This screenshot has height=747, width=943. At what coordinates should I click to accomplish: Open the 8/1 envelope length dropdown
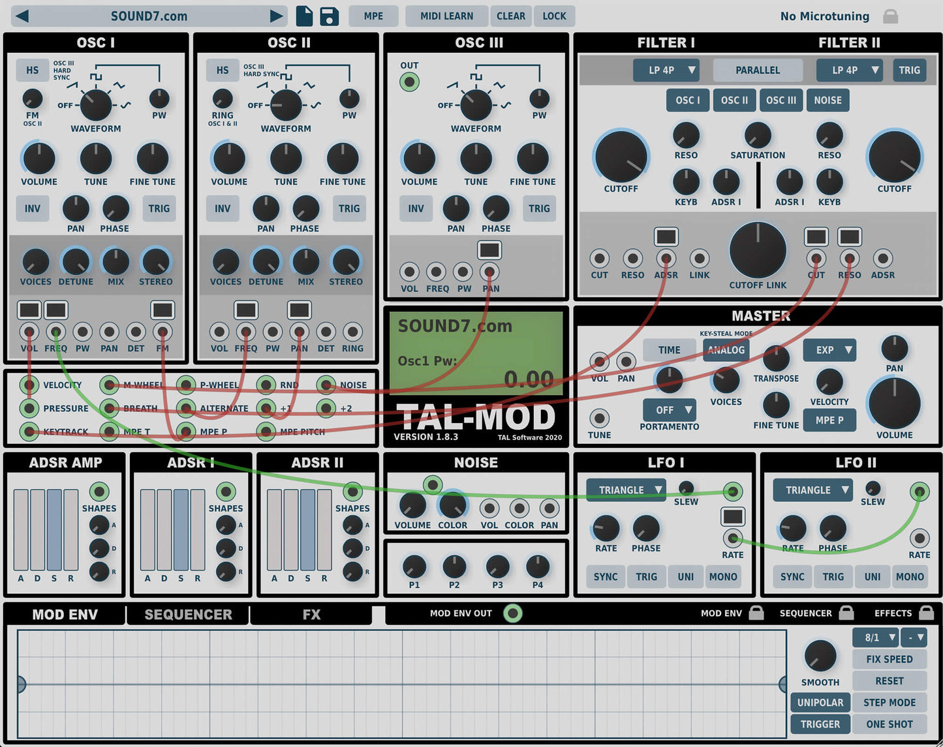876,637
